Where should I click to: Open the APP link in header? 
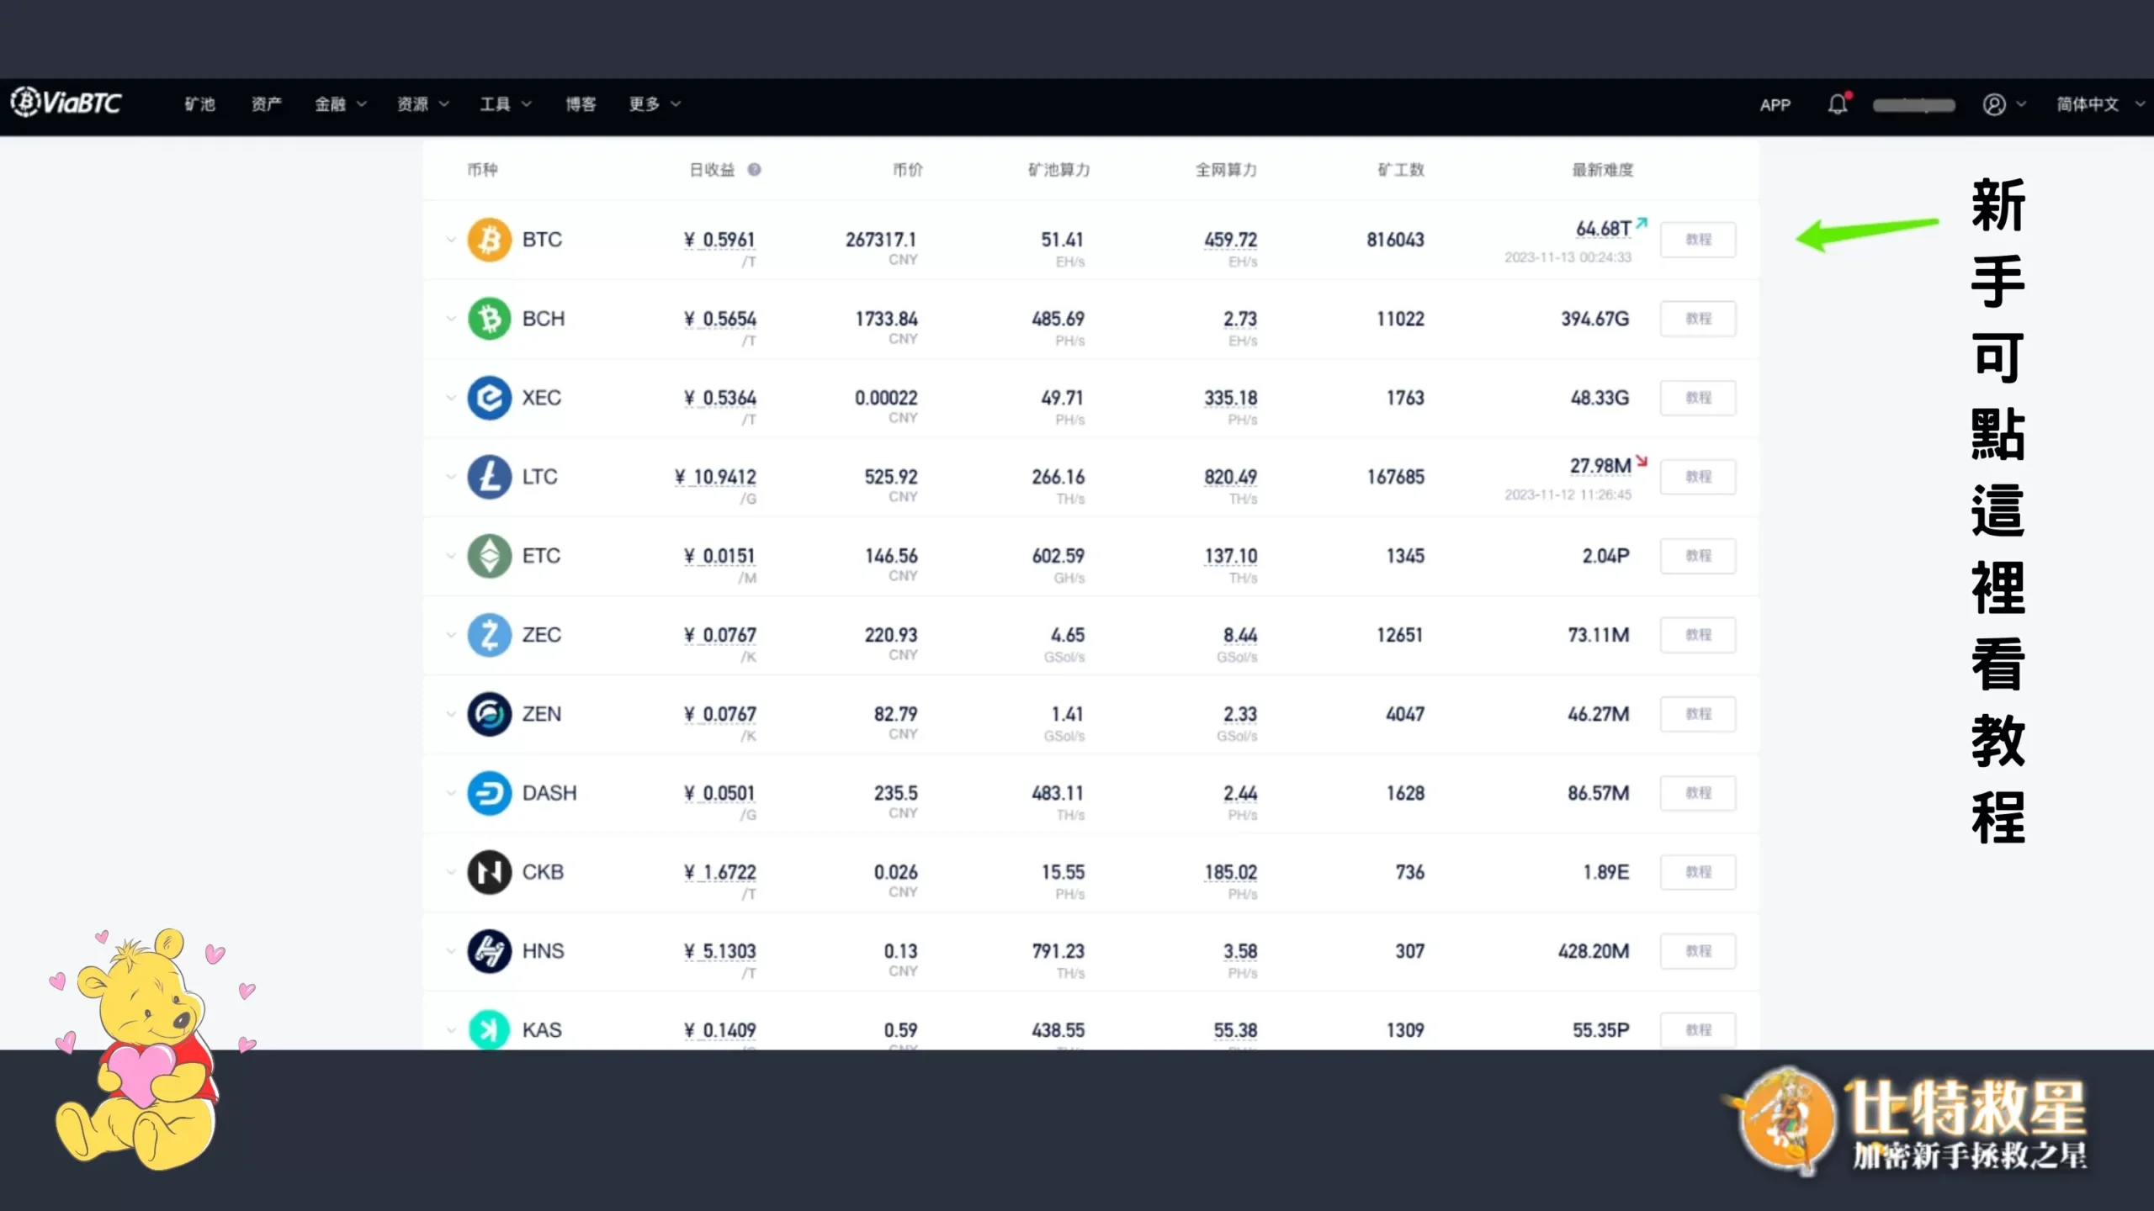coord(1775,105)
